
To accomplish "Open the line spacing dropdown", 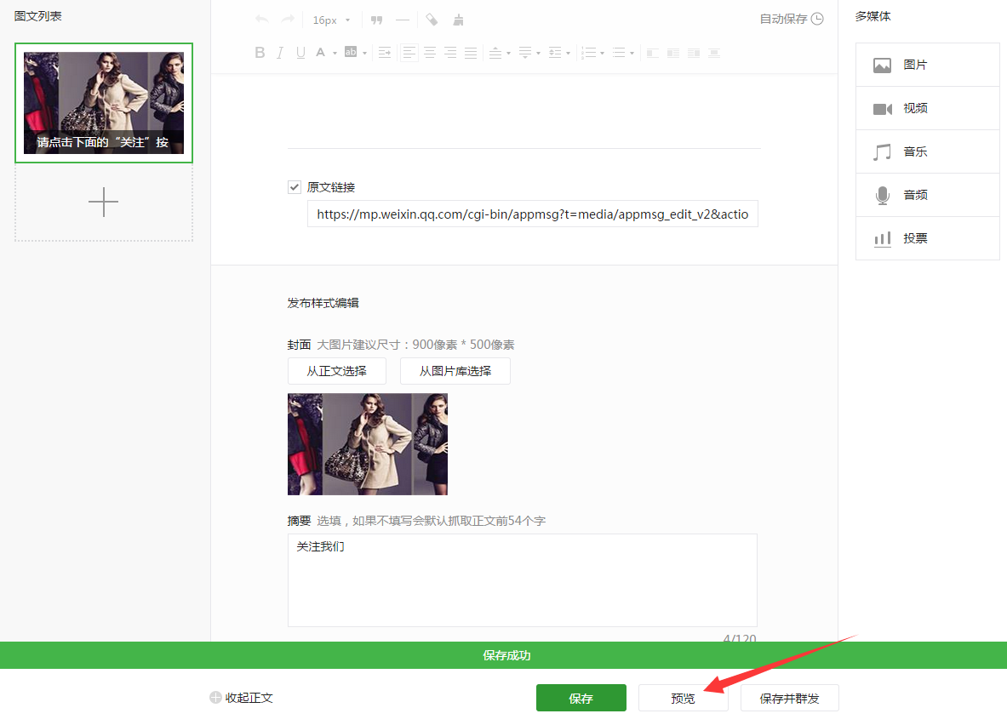I will pos(568,54).
